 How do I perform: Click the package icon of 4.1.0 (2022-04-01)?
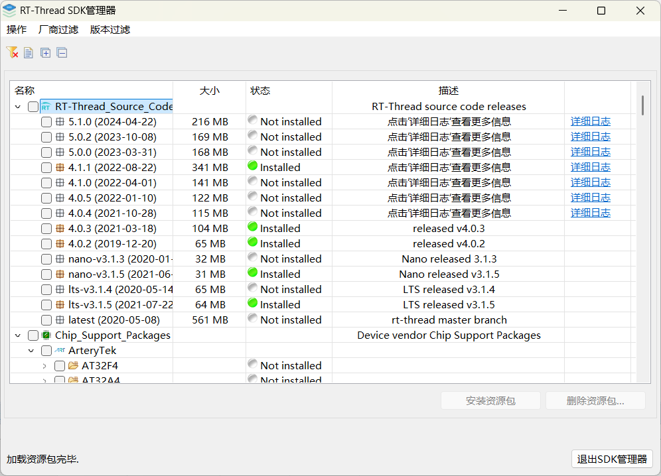point(60,183)
